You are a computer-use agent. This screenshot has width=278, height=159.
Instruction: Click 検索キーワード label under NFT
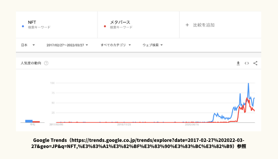[x=39, y=27]
